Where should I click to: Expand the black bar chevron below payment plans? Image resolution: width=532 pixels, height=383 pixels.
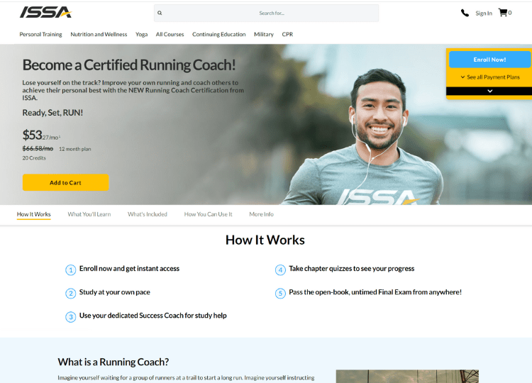[489, 91]
